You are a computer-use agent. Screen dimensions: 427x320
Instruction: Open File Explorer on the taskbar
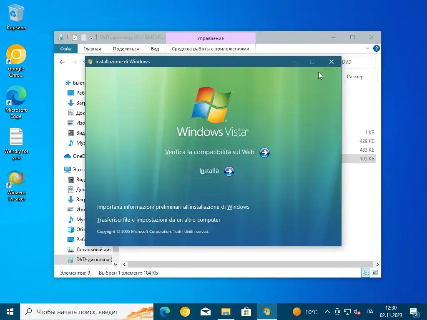click(226, 312)
